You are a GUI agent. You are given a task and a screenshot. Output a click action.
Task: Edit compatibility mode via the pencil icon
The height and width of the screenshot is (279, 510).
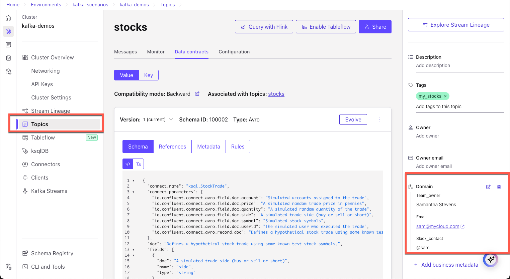pyautogui.click(x=197, y=94)
